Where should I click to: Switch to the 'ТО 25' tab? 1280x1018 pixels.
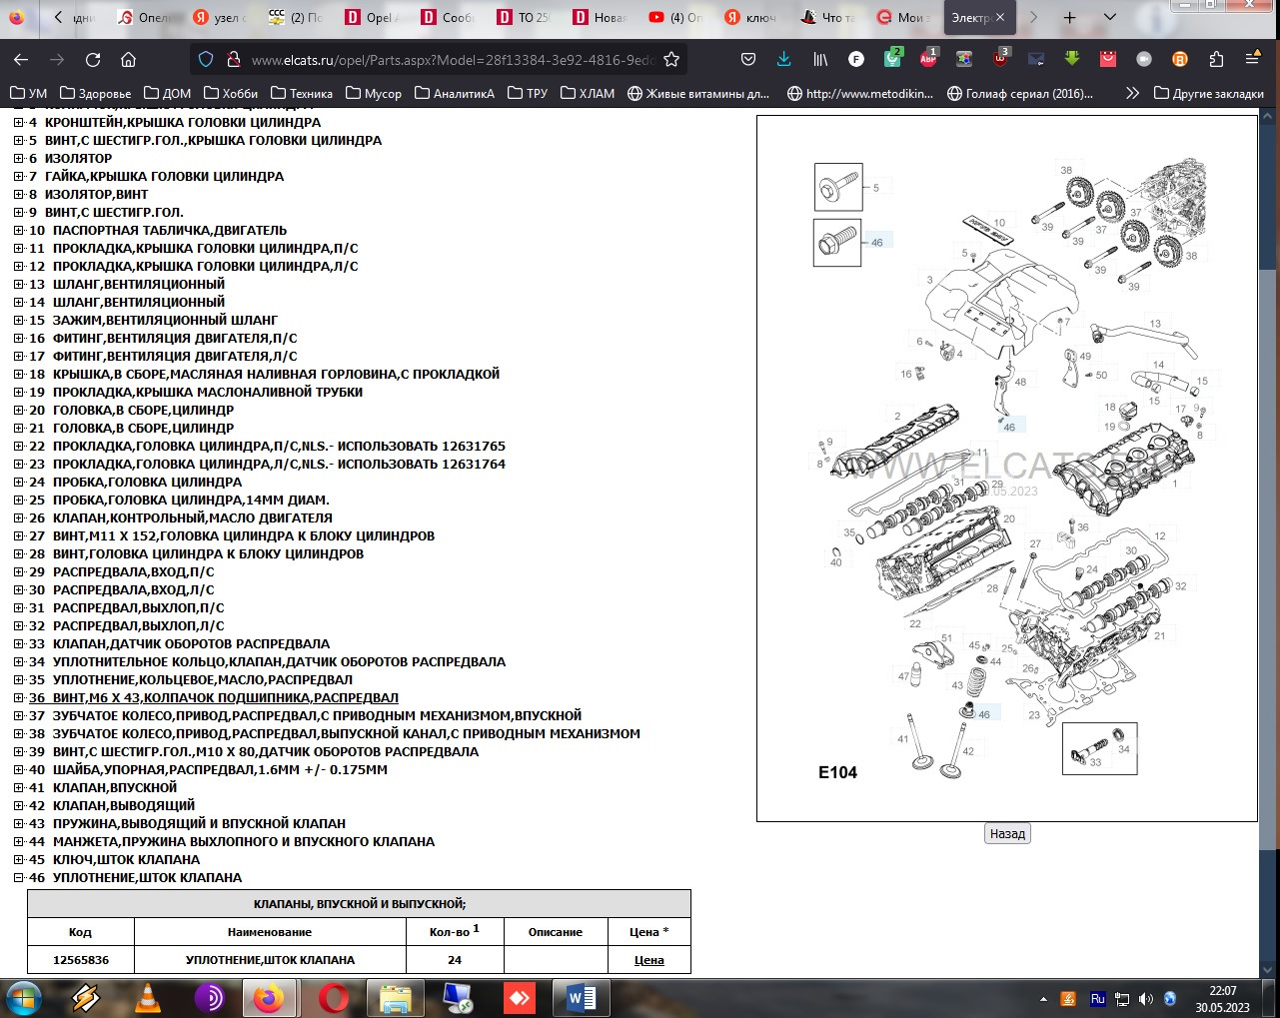click(525, 17)
